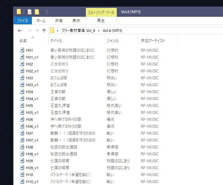Select the H05_v1 file icon
The image size is (223, 185).
(x=22, y=112)
